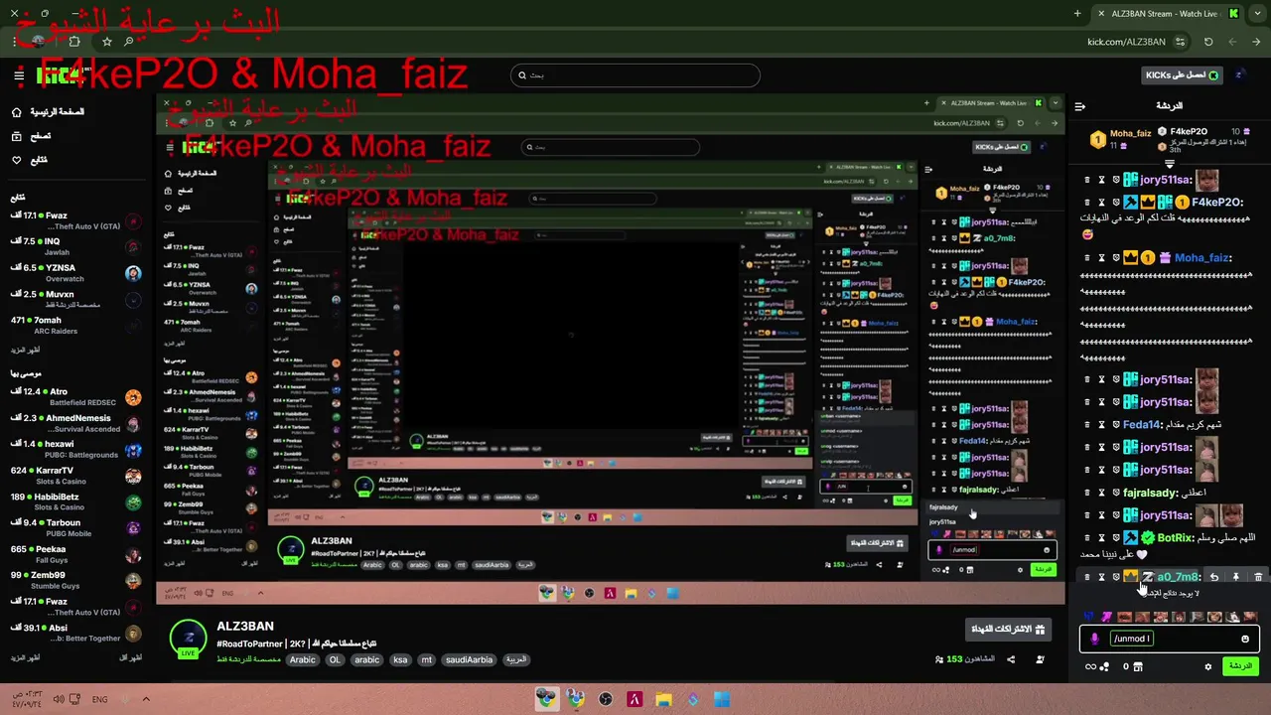The height and width of the screenshot is (715, 1271).
Task: Click the Kick search box
Action: (635, 74)
